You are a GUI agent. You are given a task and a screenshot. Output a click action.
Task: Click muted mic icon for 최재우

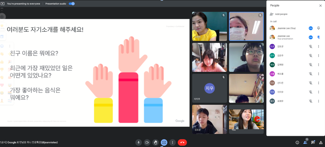point(310,101)
